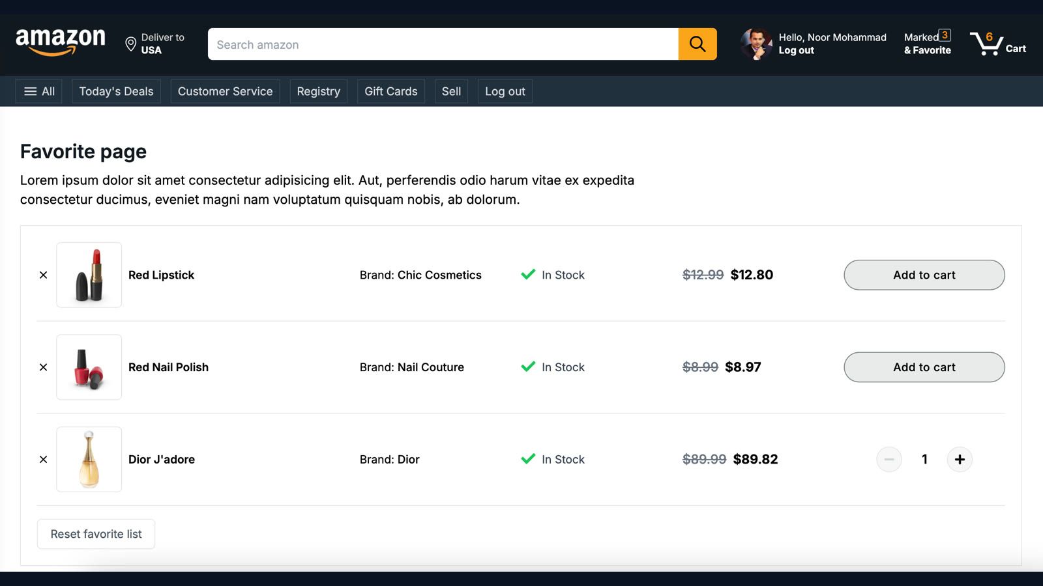Remove Red Nail Polish from favorites

pyautogui.click(x=43, y=367)
